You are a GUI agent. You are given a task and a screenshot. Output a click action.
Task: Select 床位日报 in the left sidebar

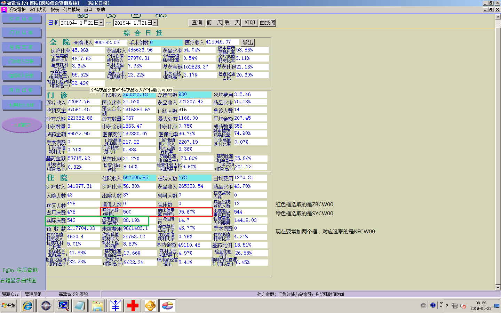22,90
